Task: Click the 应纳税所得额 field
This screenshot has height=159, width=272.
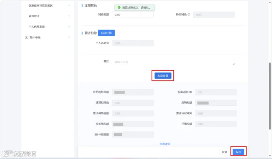Action: pyautogui.click(x=133, y=92)
